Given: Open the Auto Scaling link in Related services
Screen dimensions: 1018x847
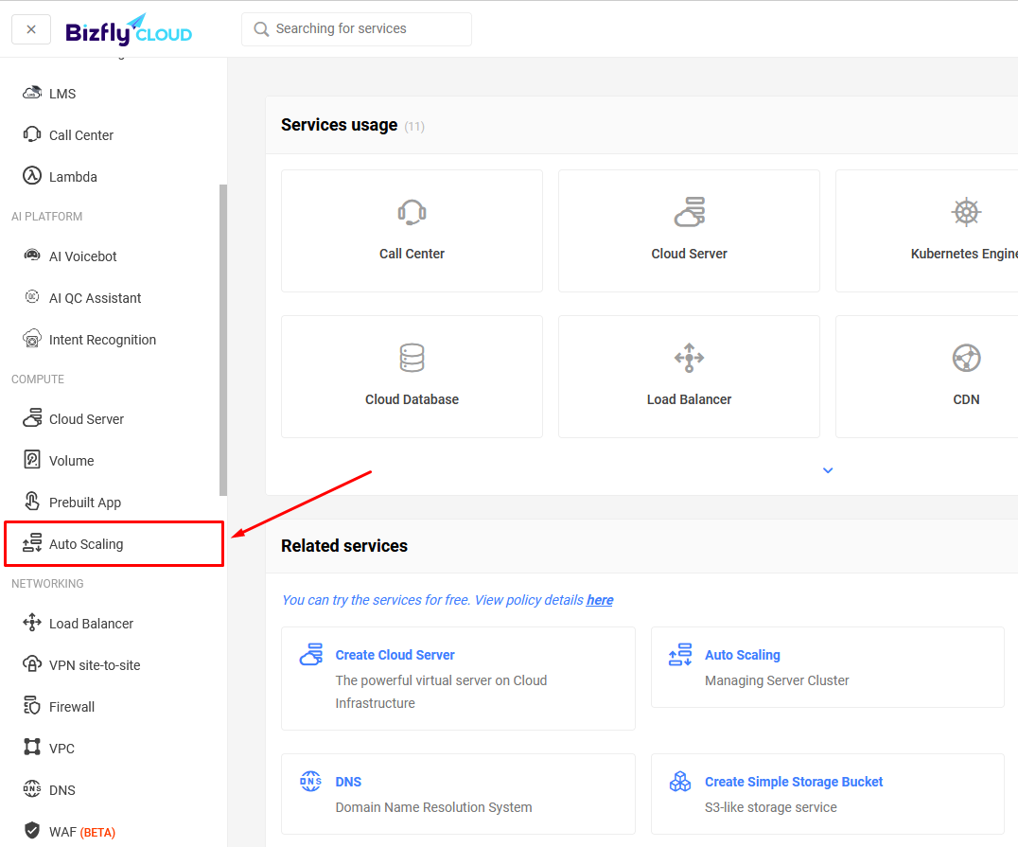Looking at the screenshot, I should pyautogui.click(x=743, y=655).
